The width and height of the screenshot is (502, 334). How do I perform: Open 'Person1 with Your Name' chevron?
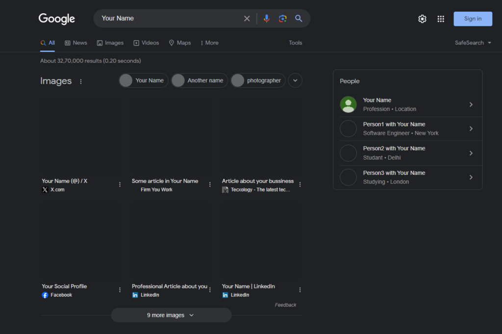pyautogui.click(x=471, y=129)
